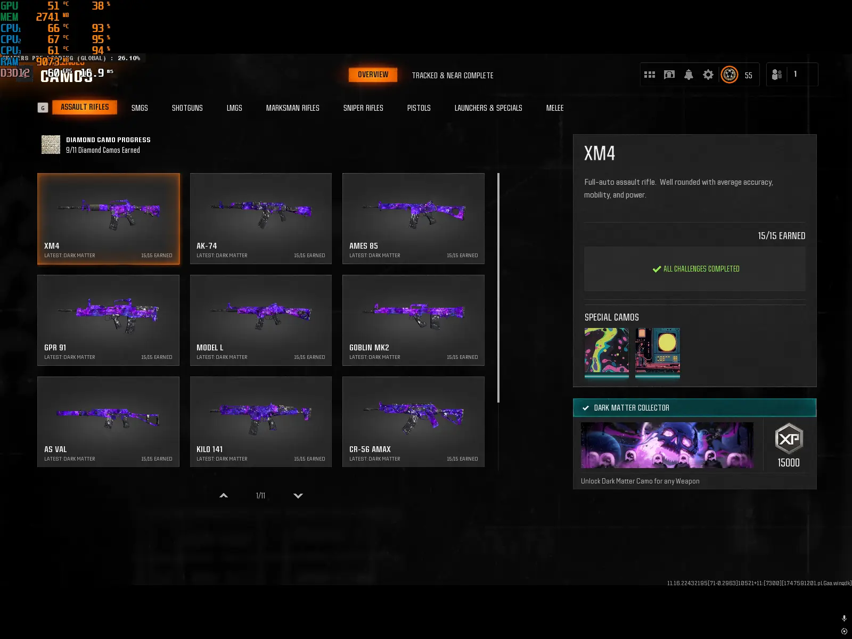
Task: Click the Diamond Camo Progress emblem
Action: click(50, 144)
